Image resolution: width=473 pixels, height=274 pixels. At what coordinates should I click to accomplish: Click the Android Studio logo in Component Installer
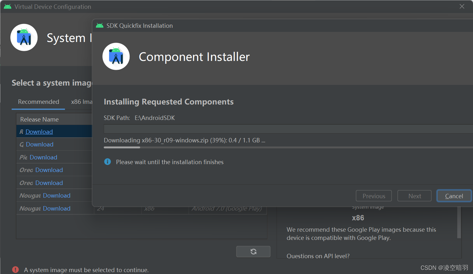116,57
